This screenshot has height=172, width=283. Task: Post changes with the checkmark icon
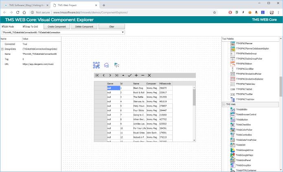click(130, 75)
